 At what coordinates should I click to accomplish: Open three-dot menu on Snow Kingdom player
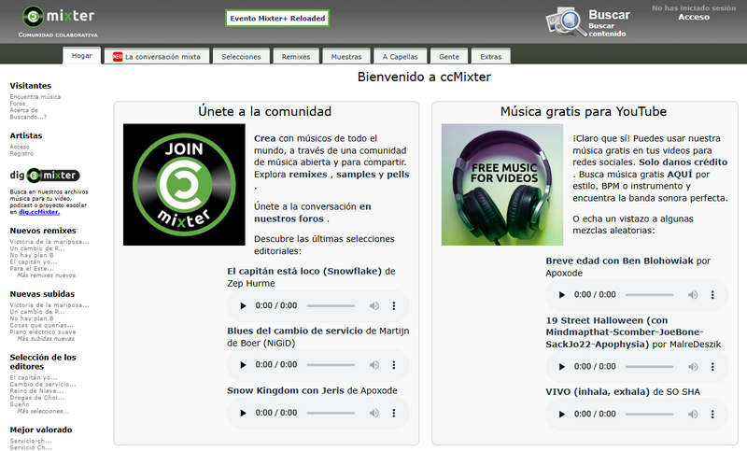tap(394, 413)
